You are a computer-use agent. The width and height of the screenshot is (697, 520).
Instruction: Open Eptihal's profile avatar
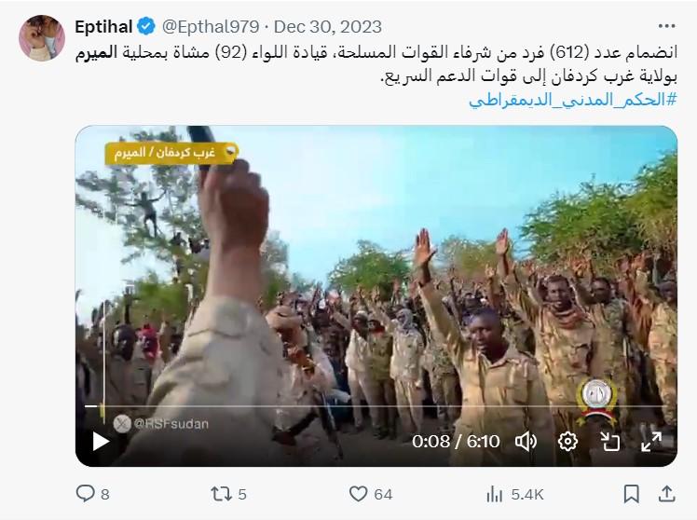(42, 38)
